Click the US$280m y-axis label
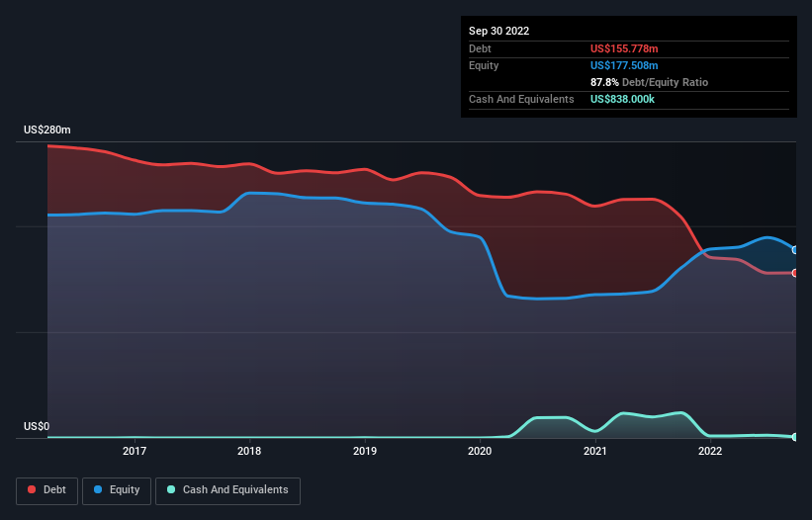The image size is (812, 520). click(x=47, y=130)
